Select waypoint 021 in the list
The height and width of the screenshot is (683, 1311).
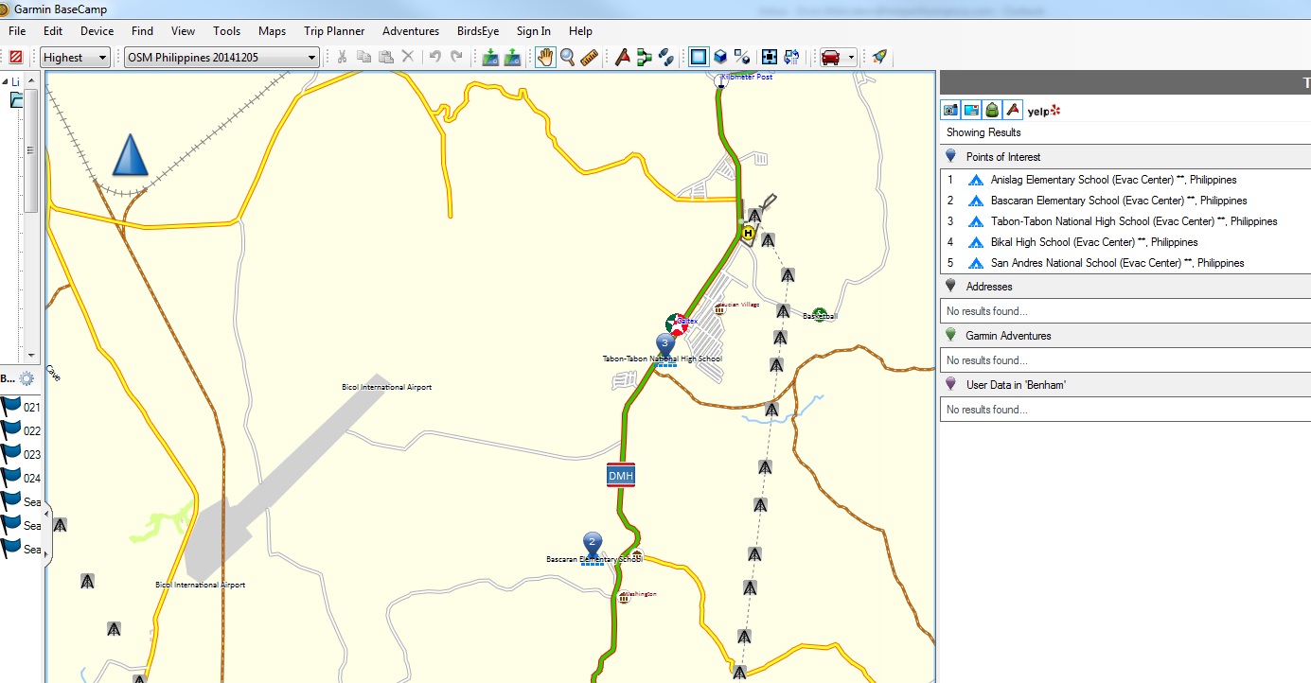click(x=21, y=407)
